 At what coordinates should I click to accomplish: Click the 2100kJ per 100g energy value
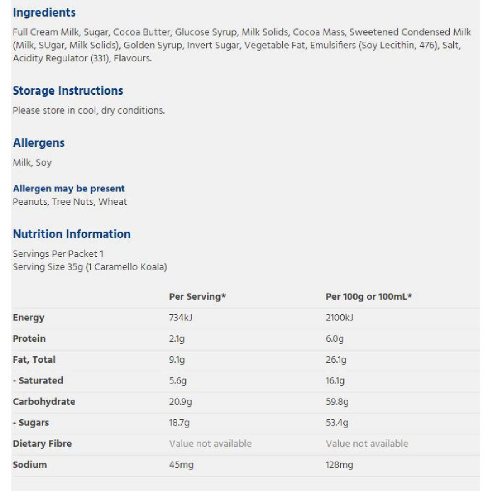click(339, 318)
